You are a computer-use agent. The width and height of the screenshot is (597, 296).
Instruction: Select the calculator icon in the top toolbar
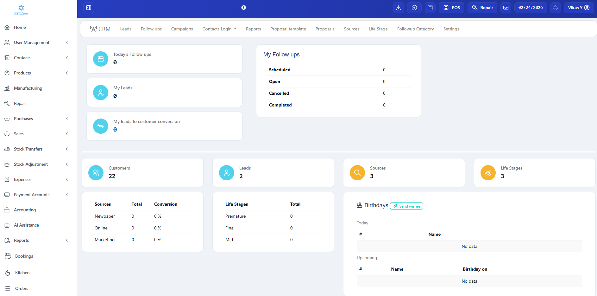pos(430,7)
